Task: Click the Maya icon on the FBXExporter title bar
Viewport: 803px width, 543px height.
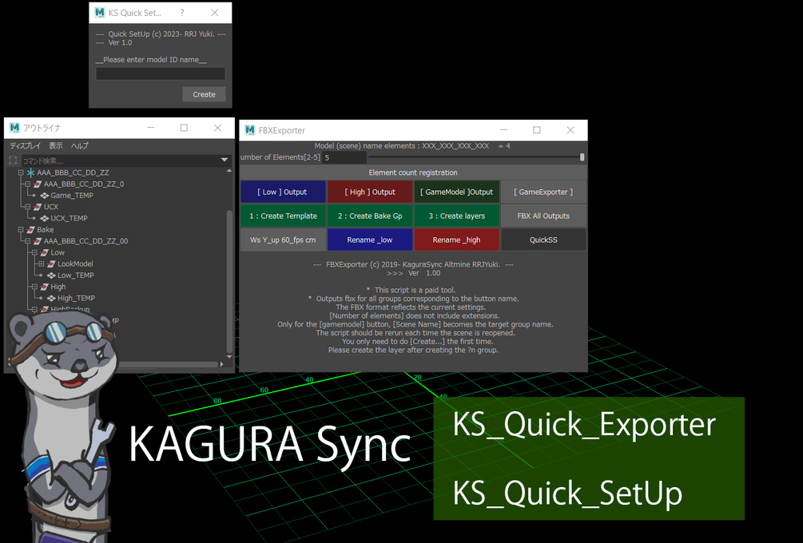Action: tap(252, 129)
